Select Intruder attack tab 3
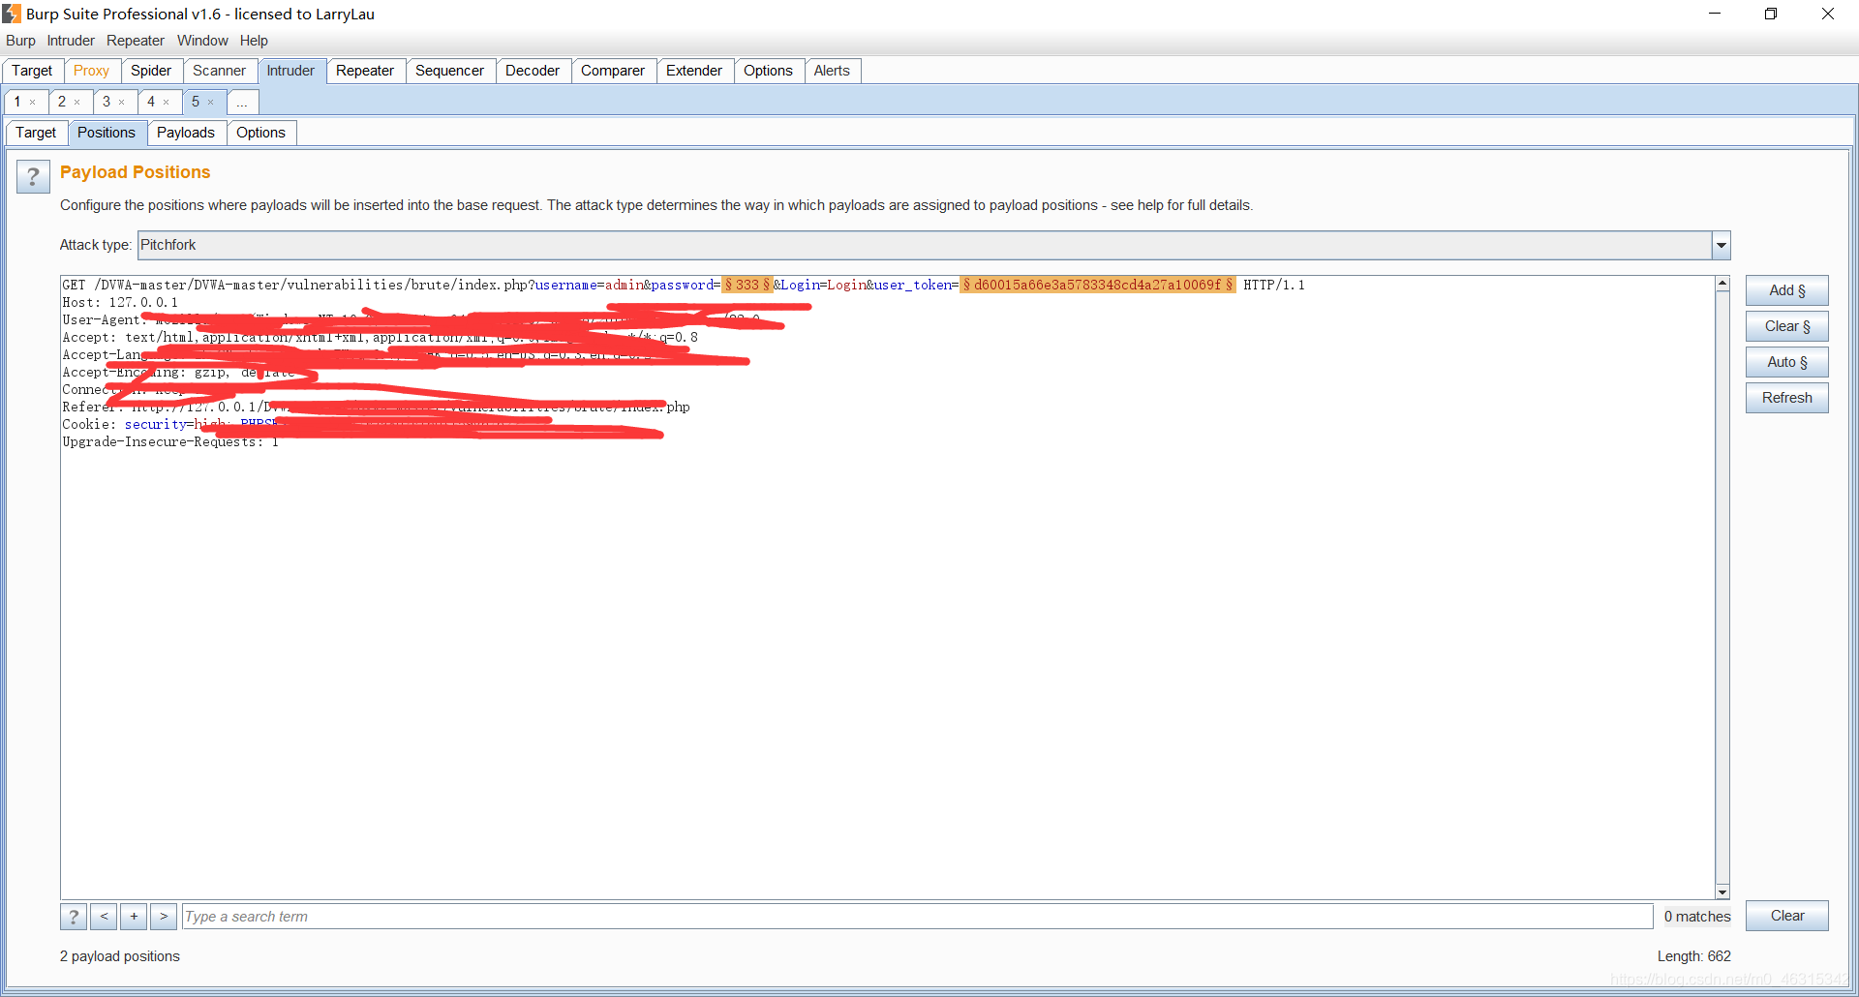Viewport: 1859px width, 997px height. [x=107, y=102]
